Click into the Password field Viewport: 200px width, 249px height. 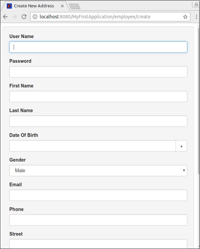point(98,72)
